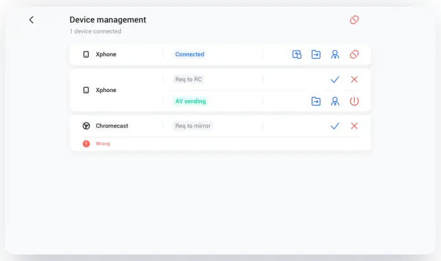Click the Xphone name beside Req to RC
Viewport: 441px width, 261px height.
click(x=106, y=90)
